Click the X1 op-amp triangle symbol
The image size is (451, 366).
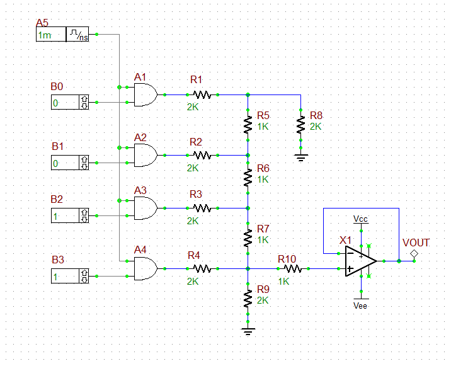[361, 261]
